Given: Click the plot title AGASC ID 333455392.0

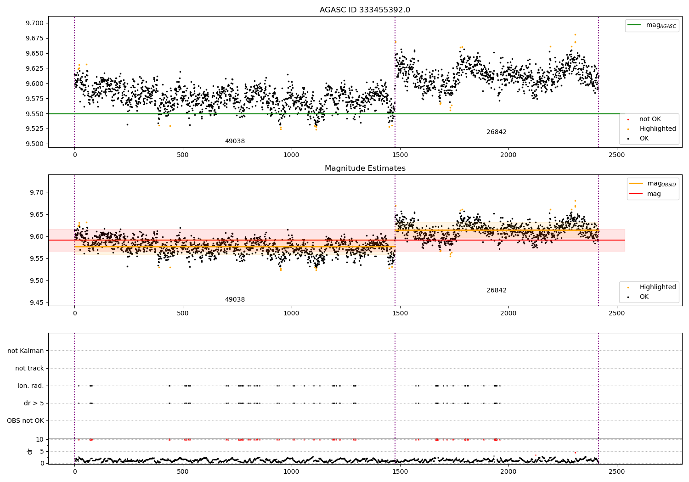Looking at the screenshot, I should (365, 10).
